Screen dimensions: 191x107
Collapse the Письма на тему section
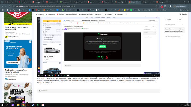pyautogui.click(x=183, y=24)
